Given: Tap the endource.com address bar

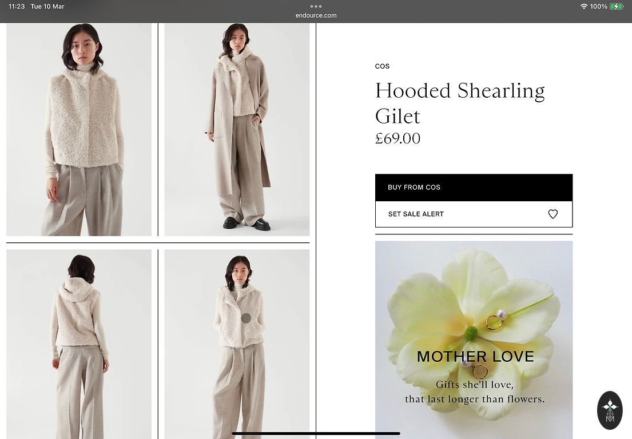Looking at the screenshot, I should coord(316,15).
